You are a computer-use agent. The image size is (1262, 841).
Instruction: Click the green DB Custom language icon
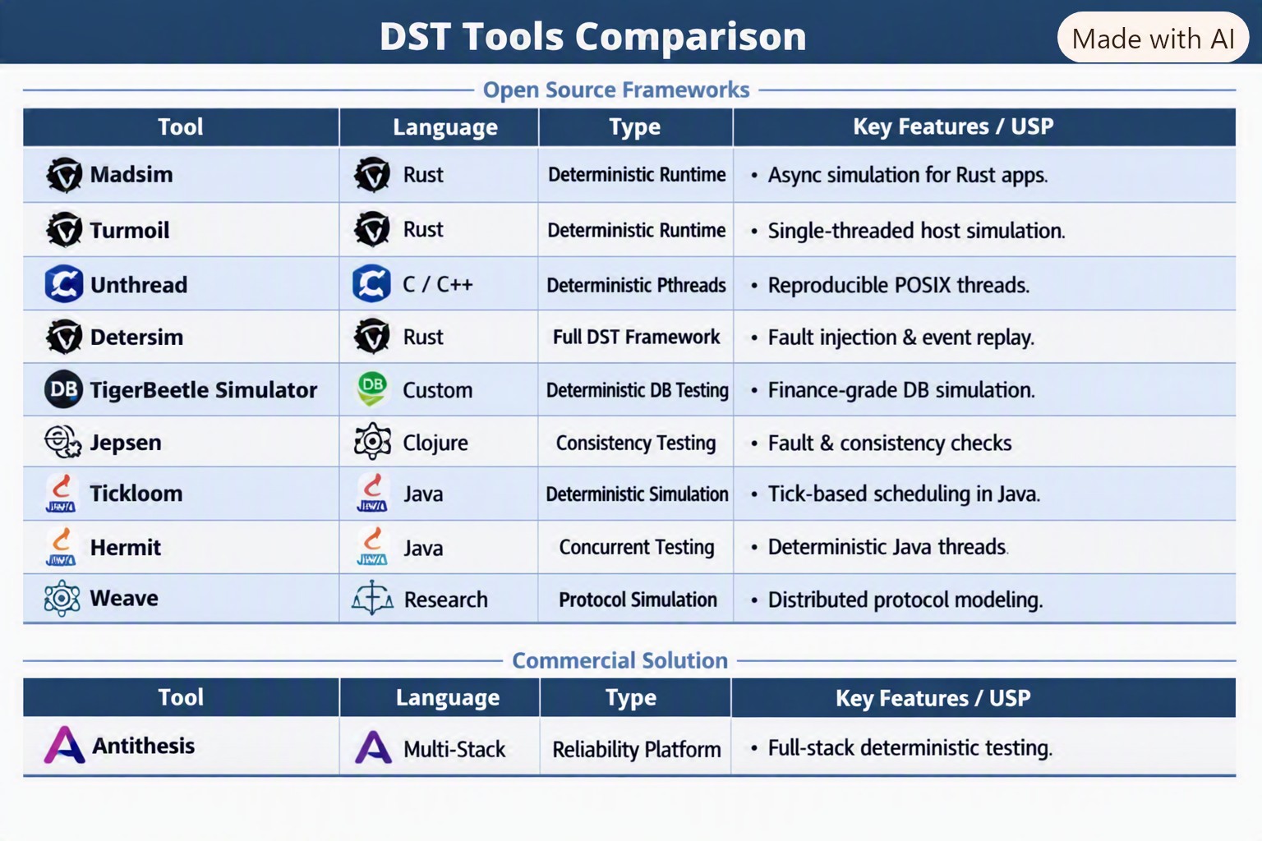372,389
